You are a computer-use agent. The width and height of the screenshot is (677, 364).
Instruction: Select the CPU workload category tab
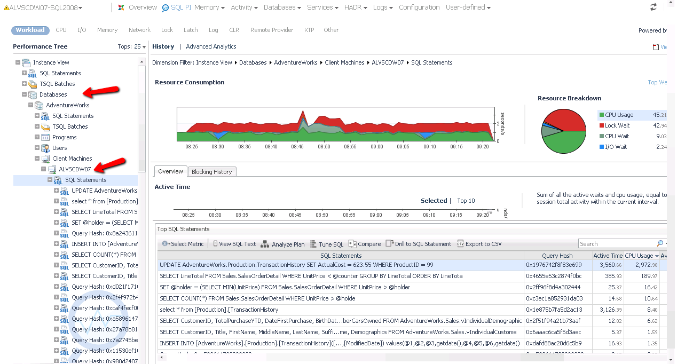[x=61, y=30]
